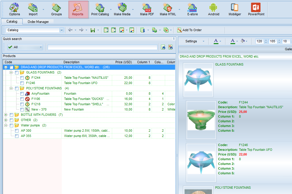Click the Make PDF icon
Image resolution: width=292 pixels, height=194 pixels.
point(147,9)
